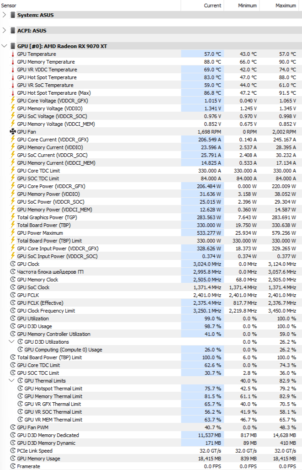Click the chip icon beside GPU Radeon RX 9070 XT
The image size is (302, 470).
(x=13, y=46)
